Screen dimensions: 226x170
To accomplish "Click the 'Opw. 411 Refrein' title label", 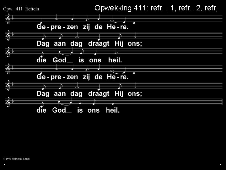I will (x=21, y=9).
